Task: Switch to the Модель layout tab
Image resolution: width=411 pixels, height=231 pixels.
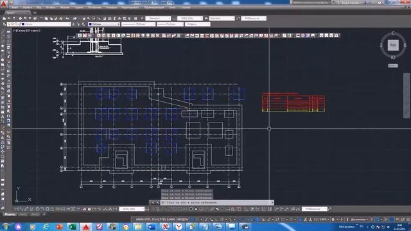Action: pos(10,214)
